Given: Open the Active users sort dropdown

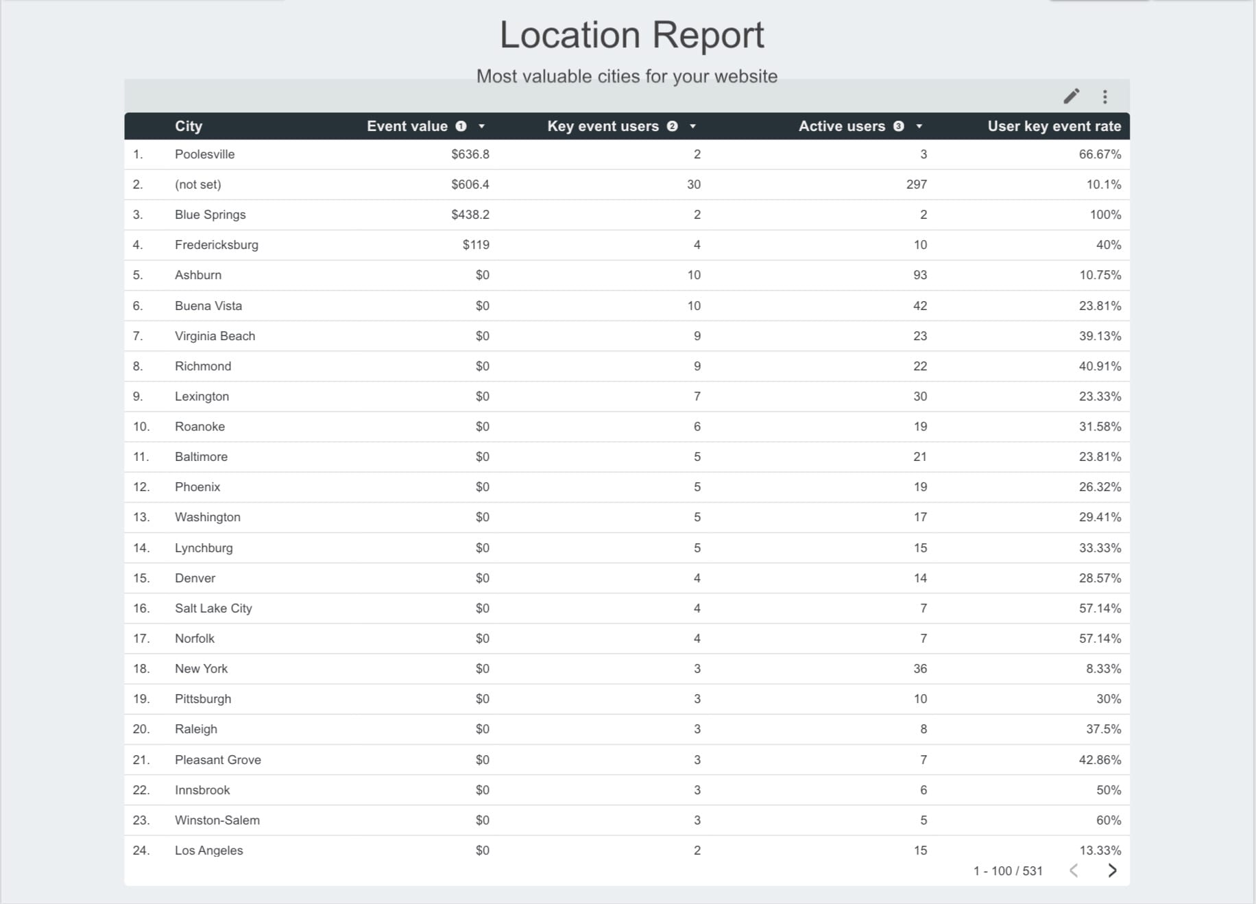Looking at the screenshot, I should click(919, 126).
